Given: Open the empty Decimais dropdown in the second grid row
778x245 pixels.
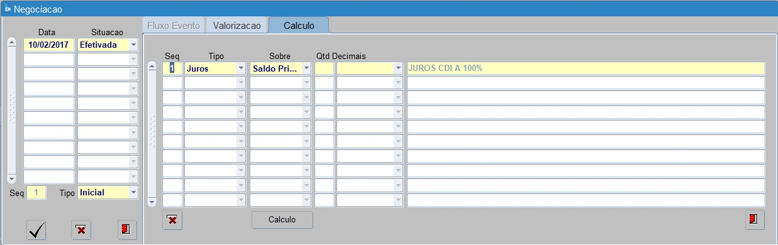Looking at the screenshot, I should pyautogui.click(x=398, y=83).
